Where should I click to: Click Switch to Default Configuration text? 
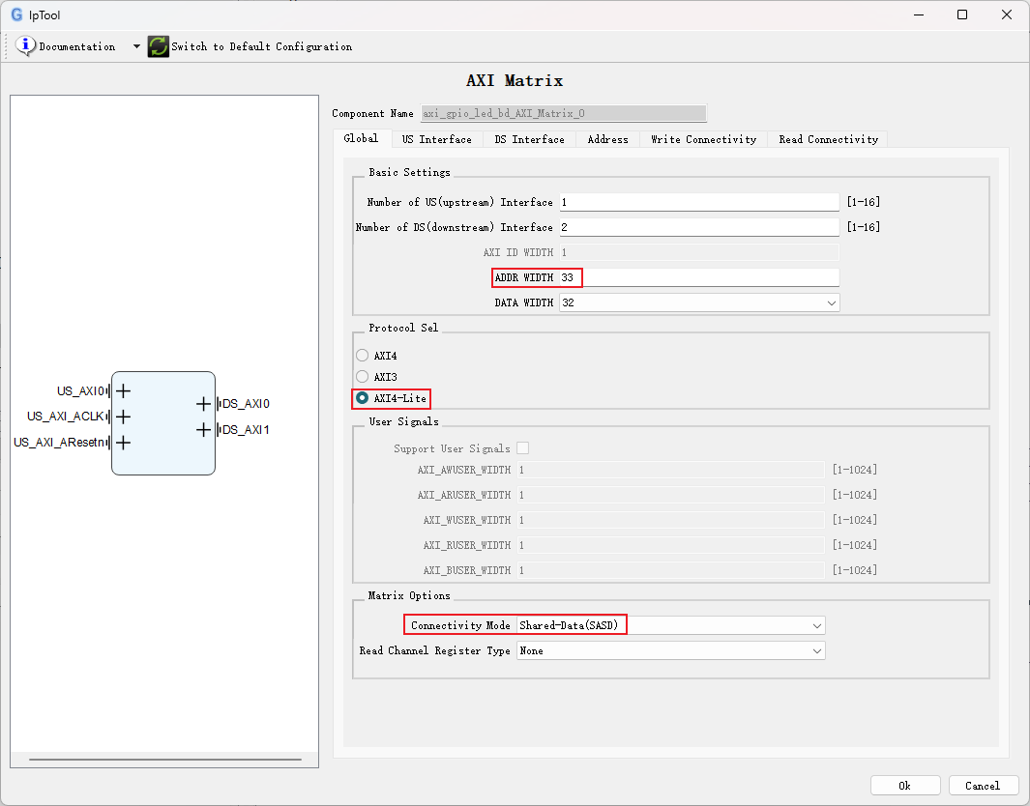click(x=261, y=46)
